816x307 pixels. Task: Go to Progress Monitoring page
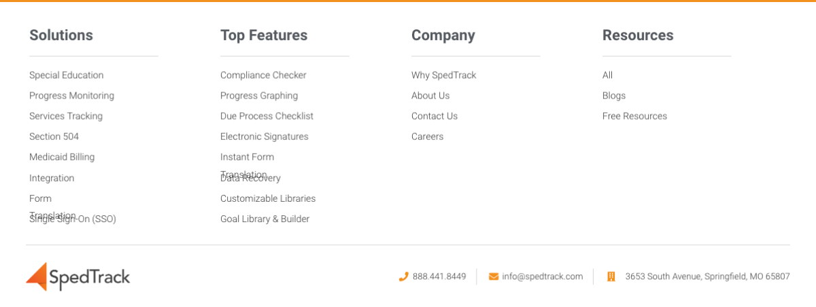pyautogui.click(x=71, y=96)
